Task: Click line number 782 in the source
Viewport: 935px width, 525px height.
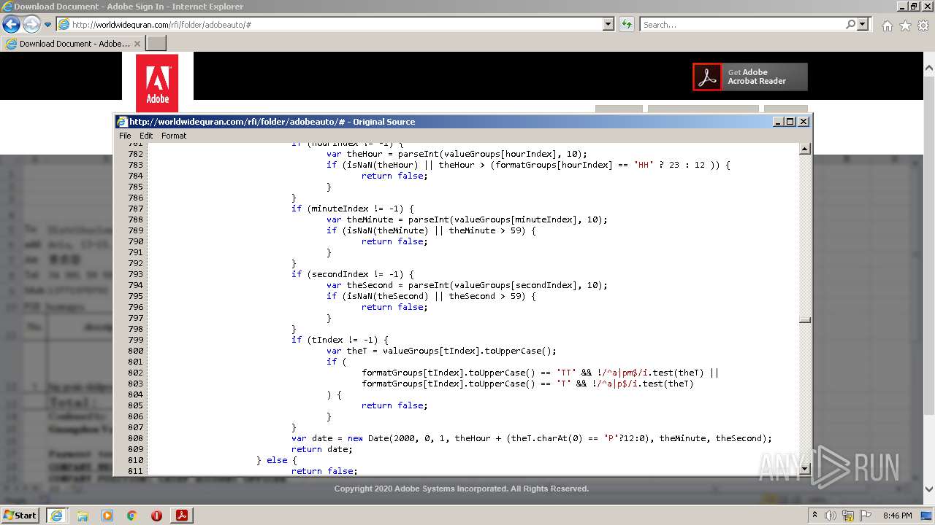Action: 135,154
